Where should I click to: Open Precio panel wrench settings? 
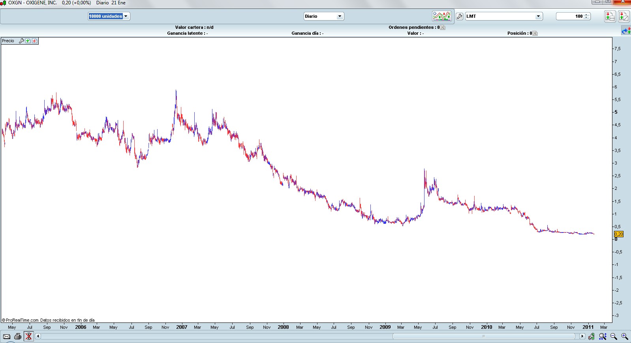(22, 41)
